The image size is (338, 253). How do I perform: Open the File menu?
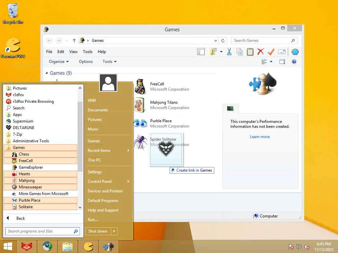49,52
